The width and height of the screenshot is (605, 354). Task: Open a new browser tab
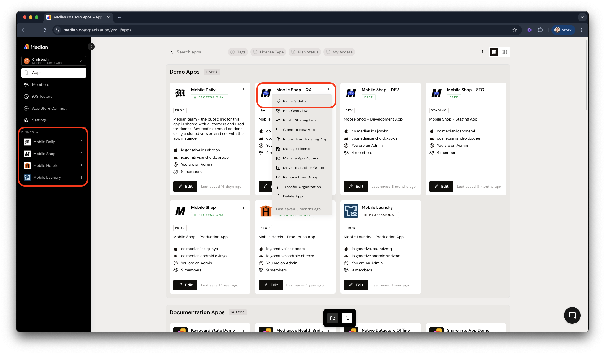(x=119, y=17)
